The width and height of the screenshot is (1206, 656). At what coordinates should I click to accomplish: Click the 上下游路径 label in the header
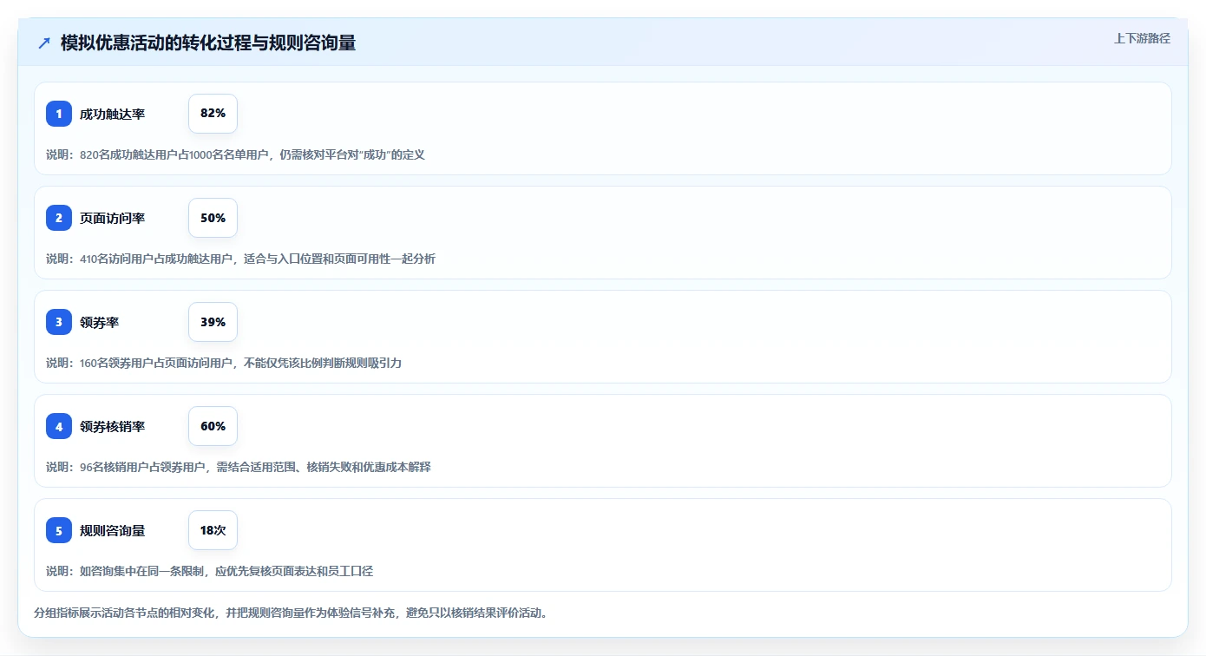(x=1142, y=38)
